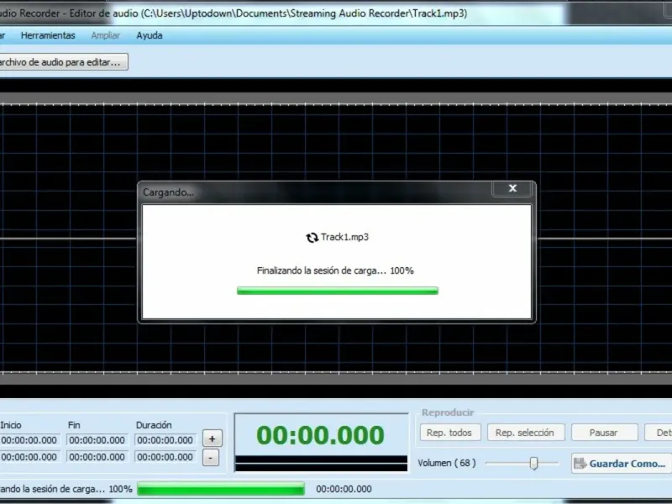Open the Ayuda menu
672x504 pixels.
point(150,35)
